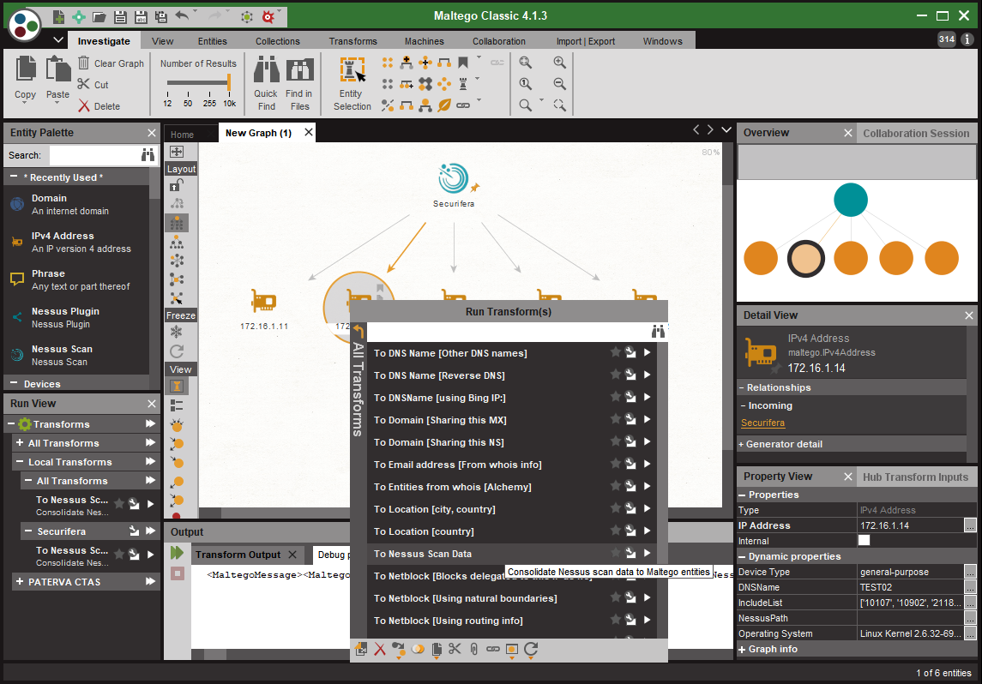982x684 pixels.
Task: Click the Cut scissors icon in ribbon
Action: (83, 84)
